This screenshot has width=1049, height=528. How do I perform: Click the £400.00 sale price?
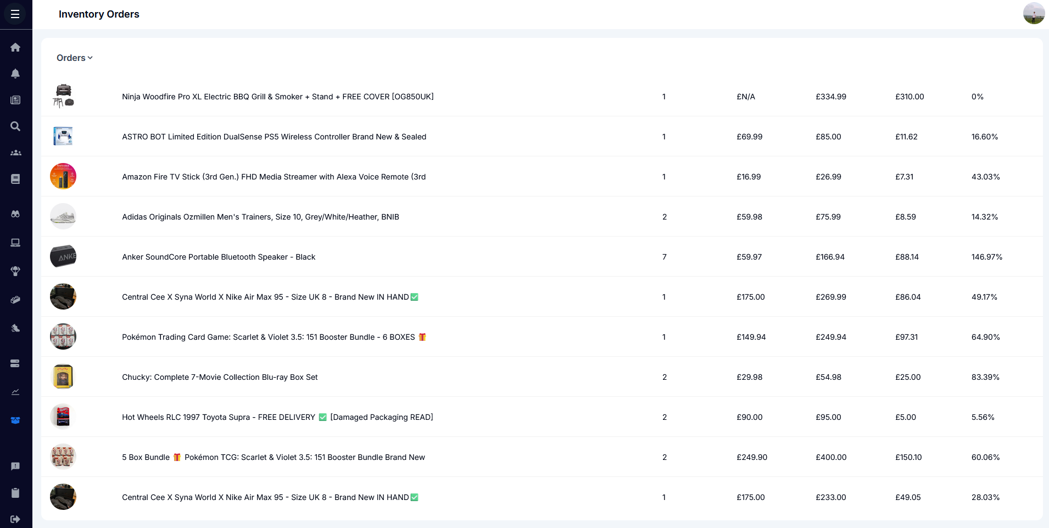click(x=831, y=457)
